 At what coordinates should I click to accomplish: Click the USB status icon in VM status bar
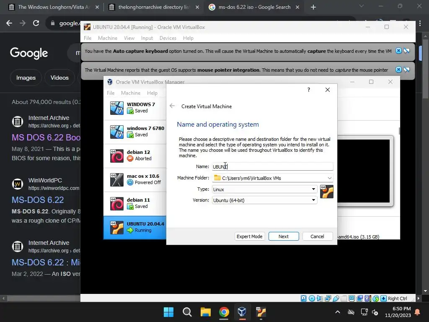tap(336, 298)
